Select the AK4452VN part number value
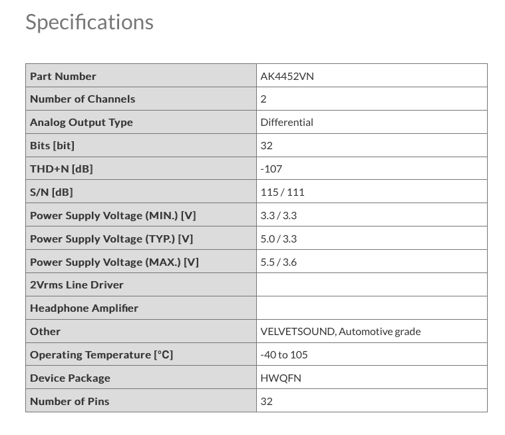 click(287, 76)
